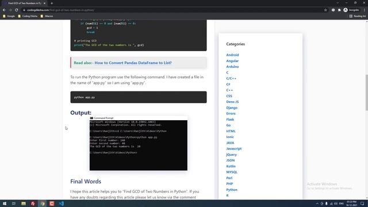Viewport: 368px width, 207px height.
Task: Open the Ionic category
Action: point(230,137)
